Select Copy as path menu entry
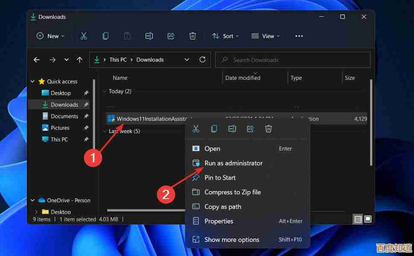The width and height of the screenshot is (414, 256). tap(223, 207)
